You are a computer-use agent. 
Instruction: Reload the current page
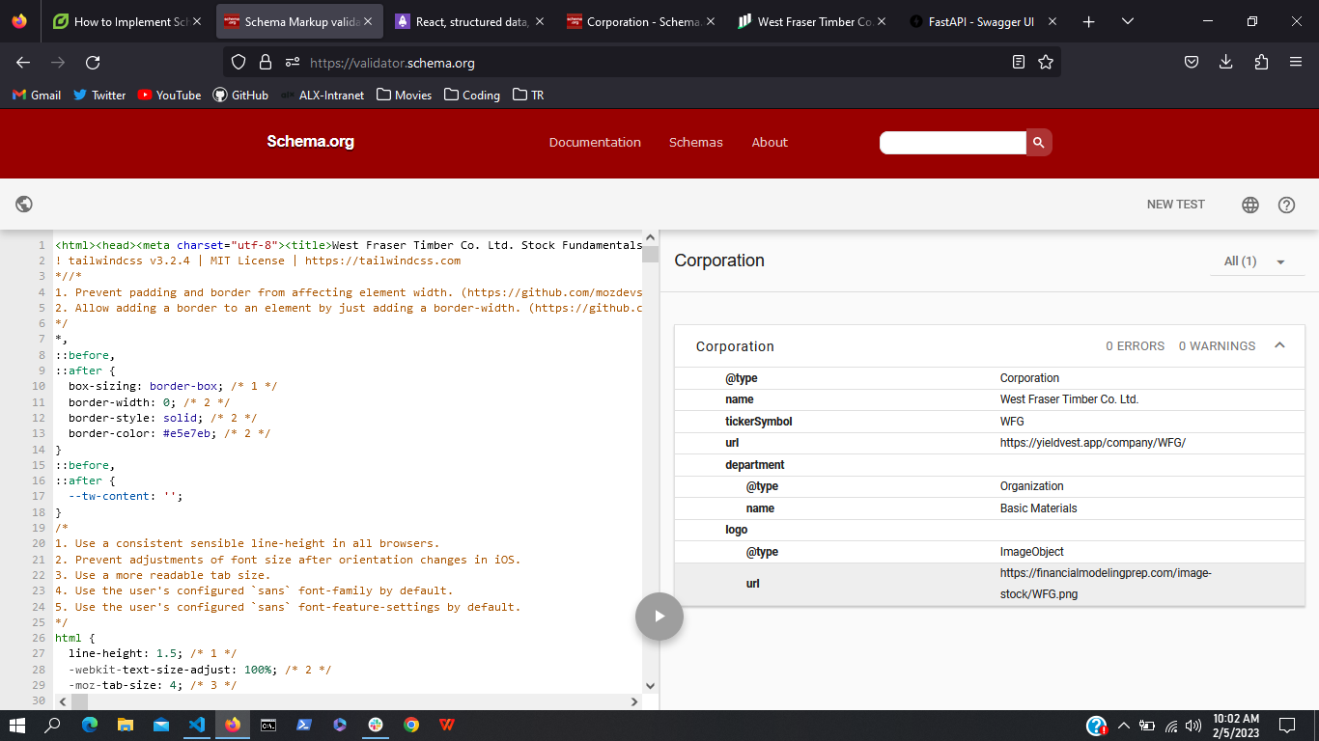pos(93,62)
